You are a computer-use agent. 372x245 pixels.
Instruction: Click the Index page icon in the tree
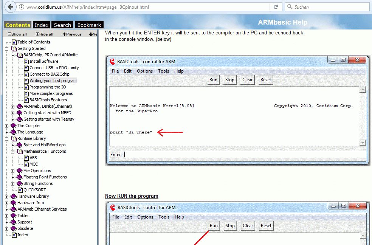(14, 235)
